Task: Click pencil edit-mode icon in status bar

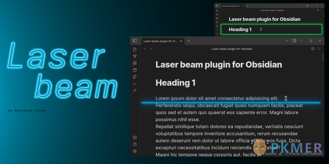Action: pos(280,154)
